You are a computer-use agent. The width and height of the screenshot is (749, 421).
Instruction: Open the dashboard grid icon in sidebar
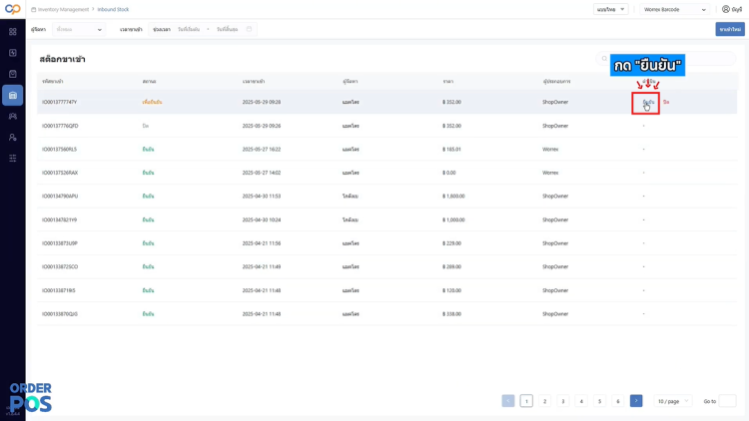[12, 32]
